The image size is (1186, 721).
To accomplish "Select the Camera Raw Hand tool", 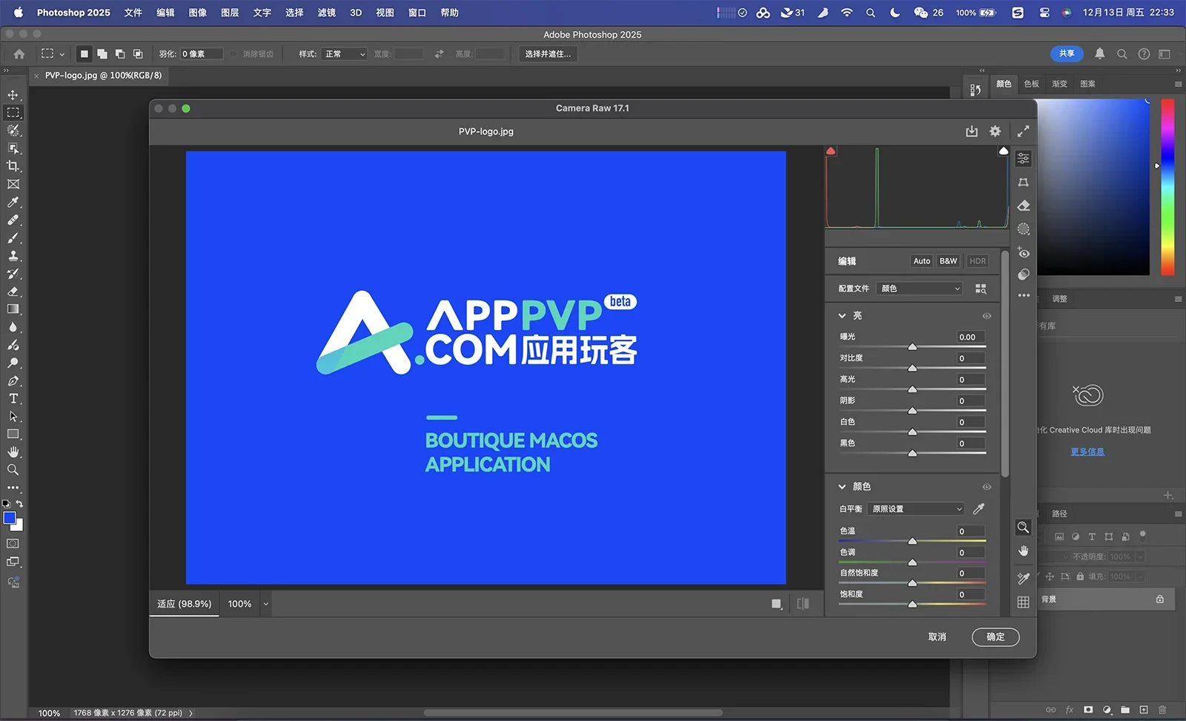I will coord(1023,550).
